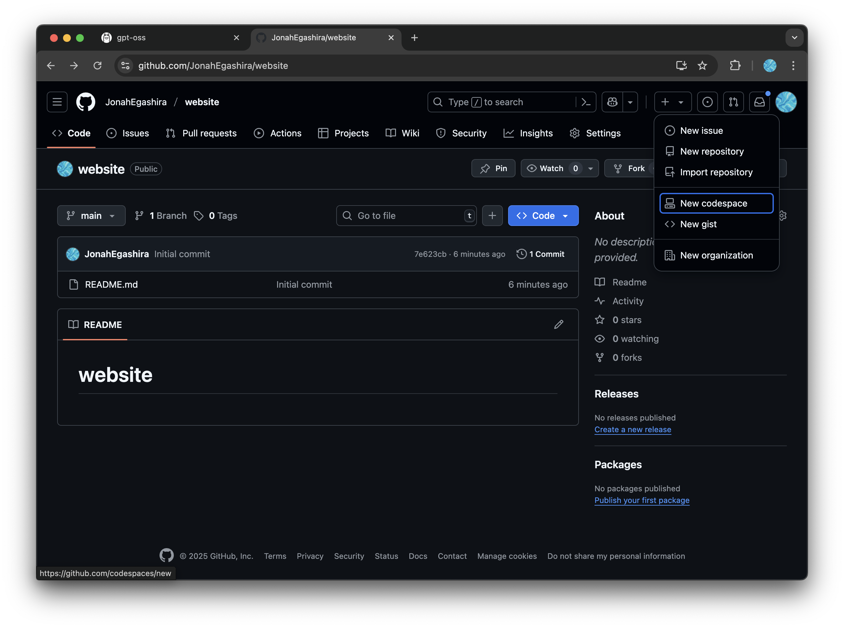844x628 pixels.
Task: Check notifications via the inbox icon
Action: tap(759, 102)
